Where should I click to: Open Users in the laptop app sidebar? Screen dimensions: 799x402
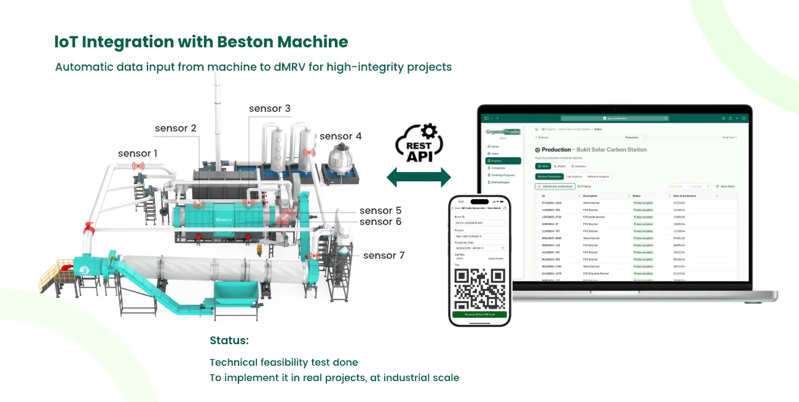tap(493, 154)
